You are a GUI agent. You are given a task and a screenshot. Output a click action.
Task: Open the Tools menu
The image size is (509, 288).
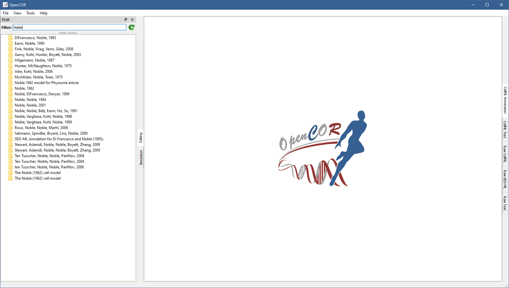click(30, 13)
